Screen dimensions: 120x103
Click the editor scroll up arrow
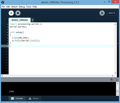(x=115, y=24)
